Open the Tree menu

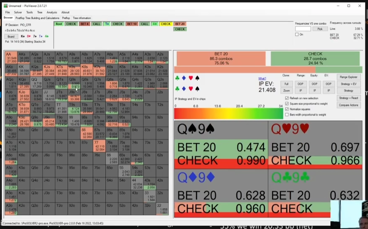coord(40,12)
